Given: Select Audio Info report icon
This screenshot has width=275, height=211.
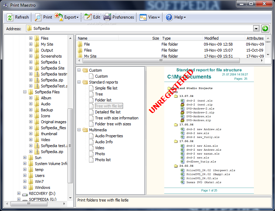Looking at the screenshot, I should tap(91, 142).
